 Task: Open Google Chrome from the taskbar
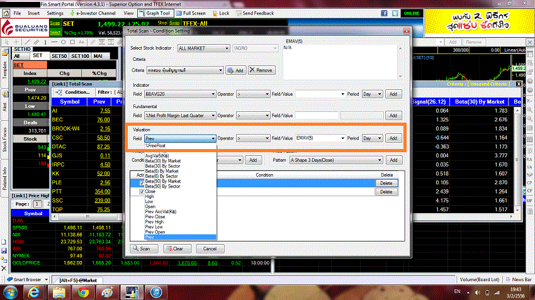pos(83,292)
